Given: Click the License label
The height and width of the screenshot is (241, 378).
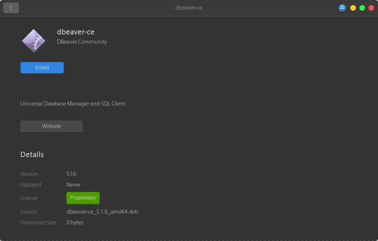Looking at the screenshot, I should (x=29, y=198).
